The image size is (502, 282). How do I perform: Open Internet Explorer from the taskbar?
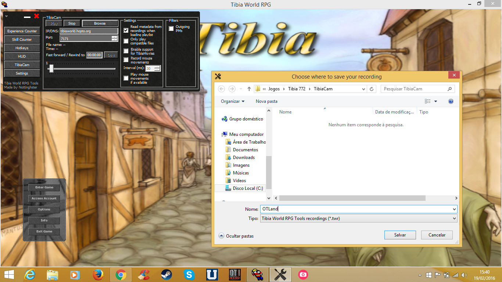[x=30, y=275]
